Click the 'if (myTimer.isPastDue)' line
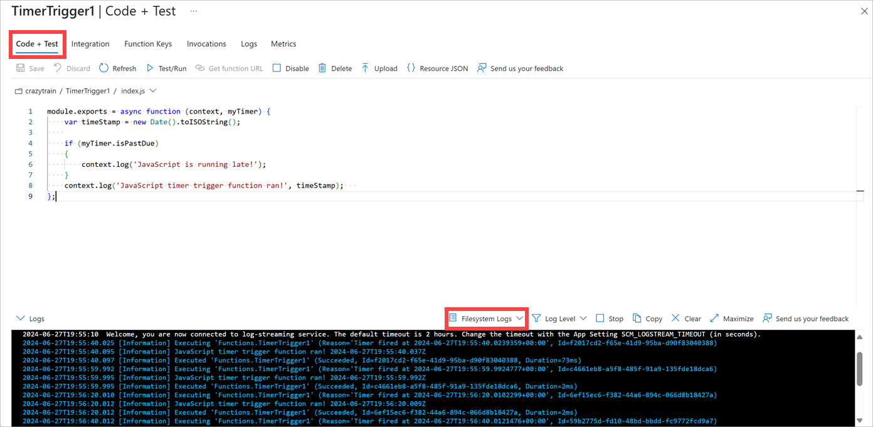 [111, 144]
